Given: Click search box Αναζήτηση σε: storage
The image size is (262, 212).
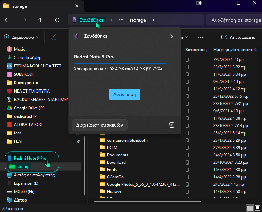Looking at the screenshot, I should tap(234, 20).
